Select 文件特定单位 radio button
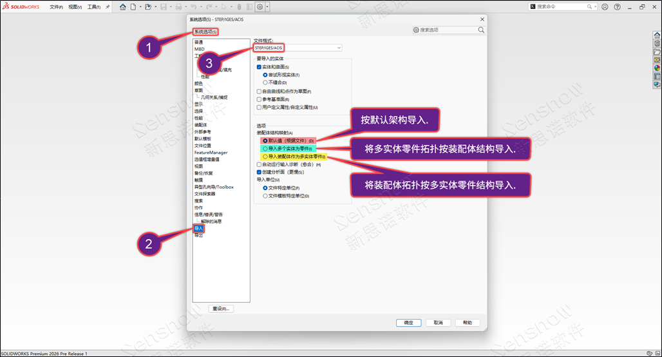Image resolution: width=662 pixels, height=357 pixels. (265, 188)
